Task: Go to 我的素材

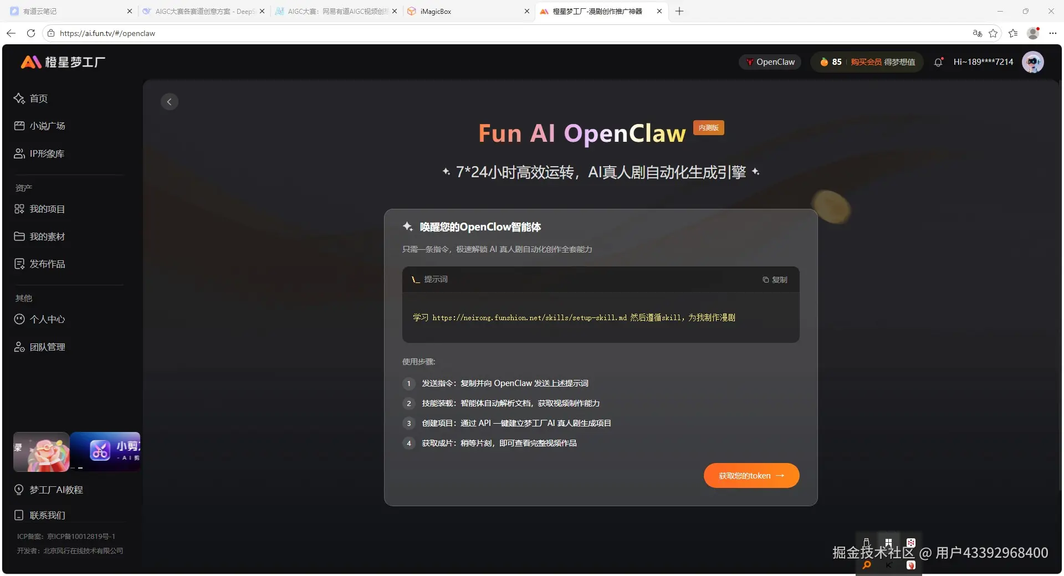Action: click(x=39, y=236)
